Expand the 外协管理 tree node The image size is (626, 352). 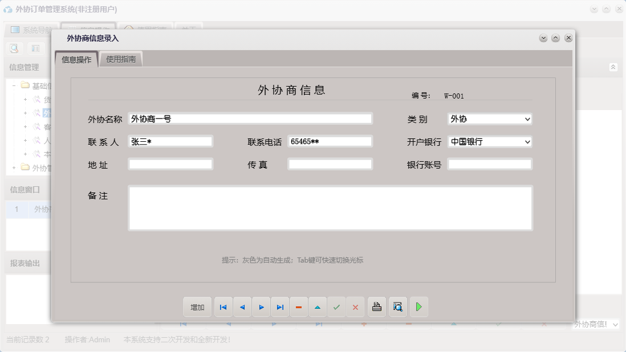[13, 167]
